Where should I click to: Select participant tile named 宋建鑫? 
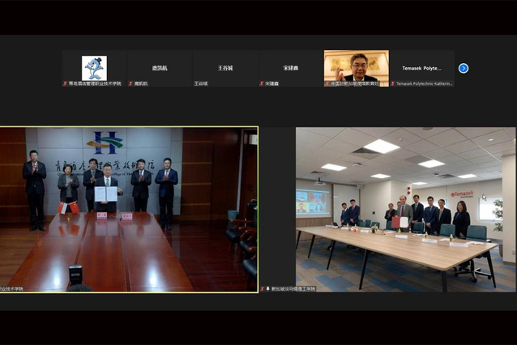291,68
